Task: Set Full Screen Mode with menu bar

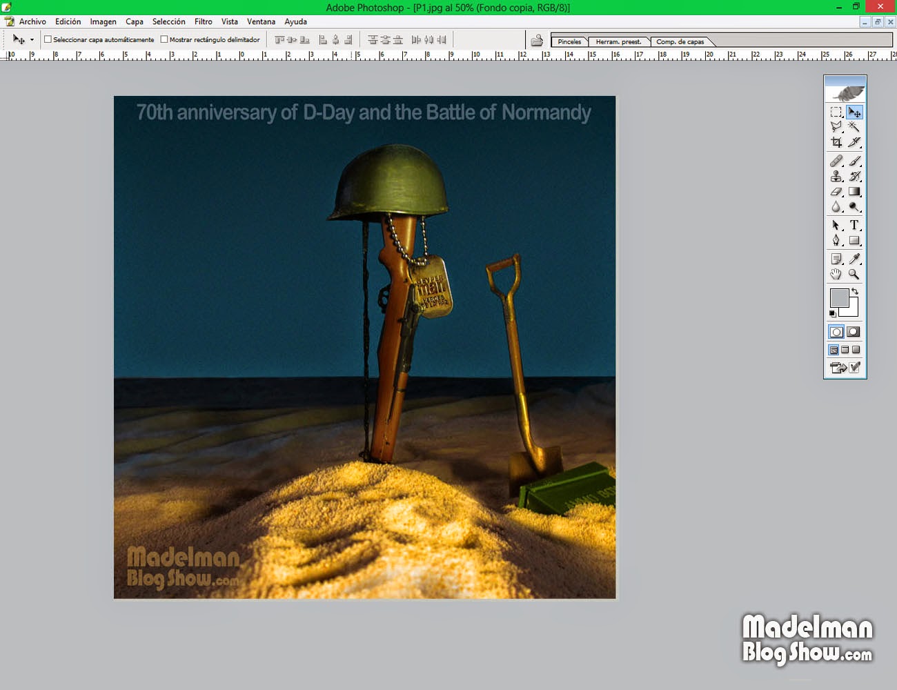Action: point(845,350)
